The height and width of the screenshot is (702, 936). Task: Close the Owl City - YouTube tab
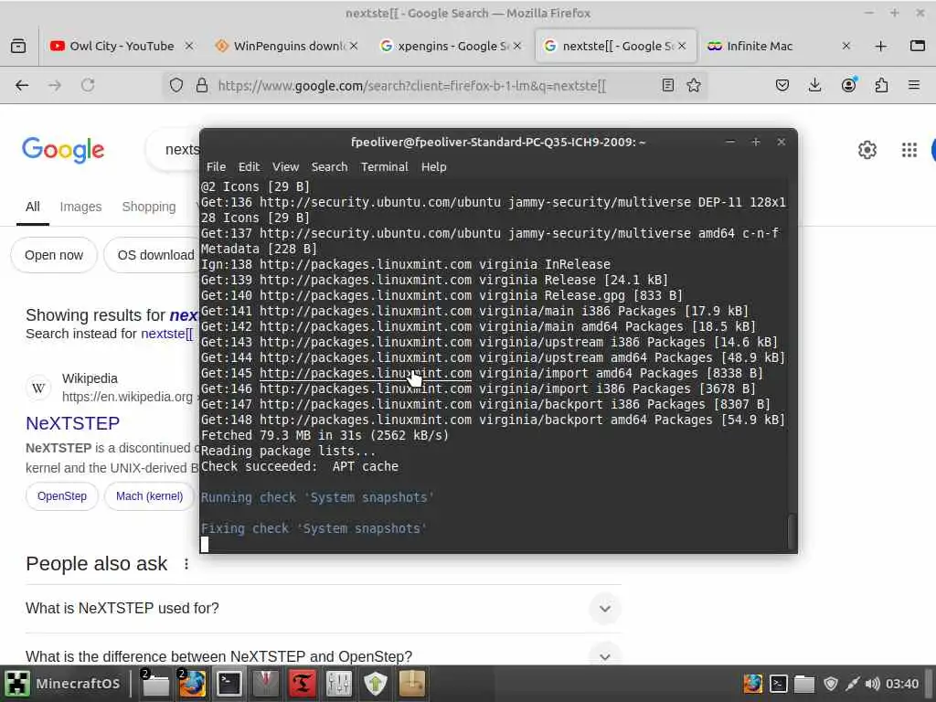pos(188,46)
